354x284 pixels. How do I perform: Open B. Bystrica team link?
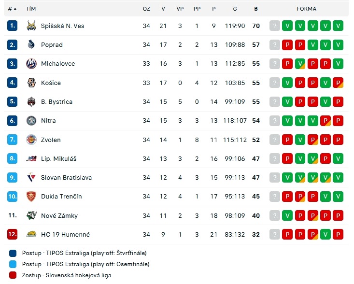pos(57,102)
